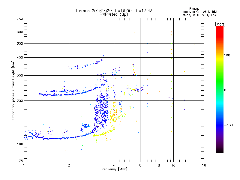Select the 'RwPretec (8p)' subtitle text
This screenshot has height=180, width=240.
[x=114, y=14]
